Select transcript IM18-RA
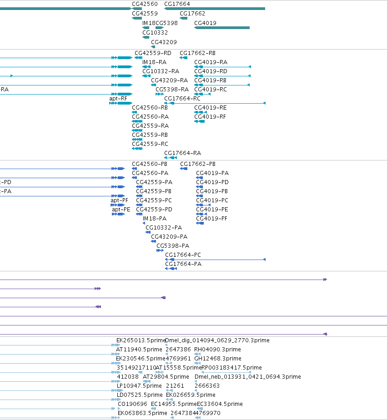387x420 pixels. point(154,62)
